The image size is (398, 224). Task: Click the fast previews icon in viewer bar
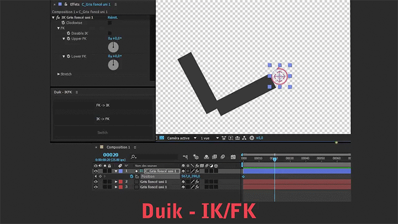(x=231, y=138)
